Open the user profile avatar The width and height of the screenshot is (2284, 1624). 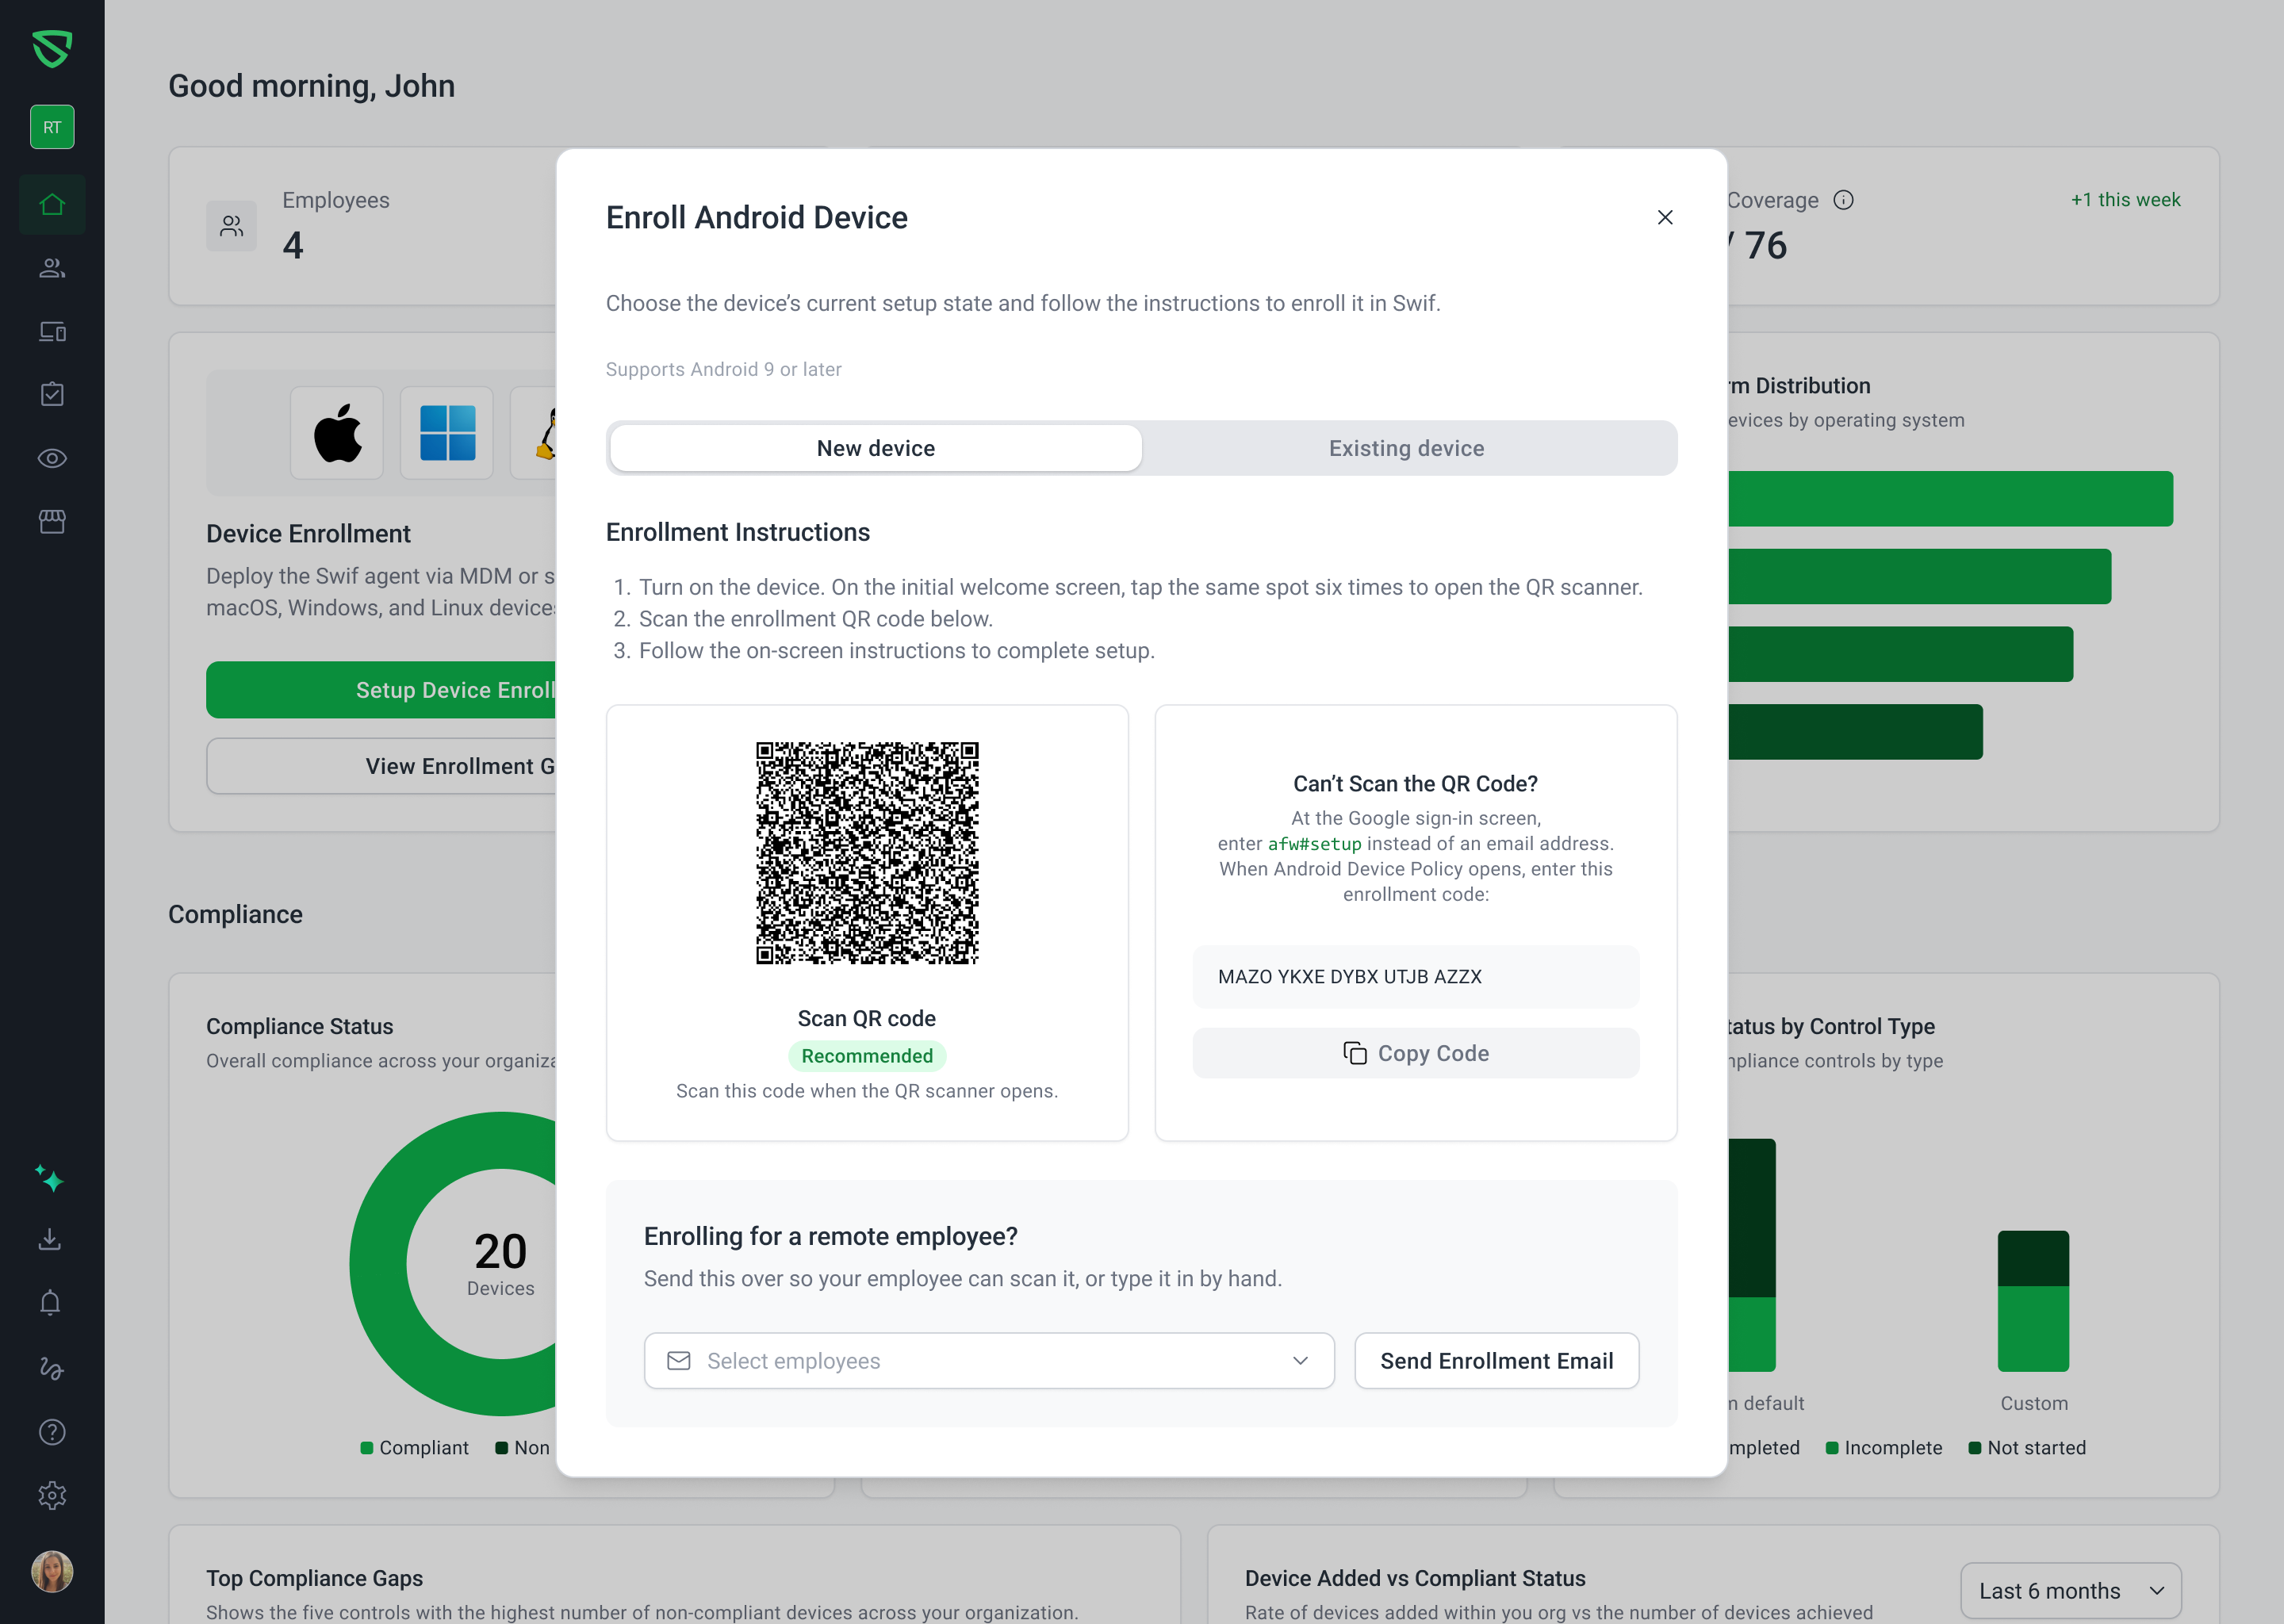pyautogui.click(x=52, y=1571)
